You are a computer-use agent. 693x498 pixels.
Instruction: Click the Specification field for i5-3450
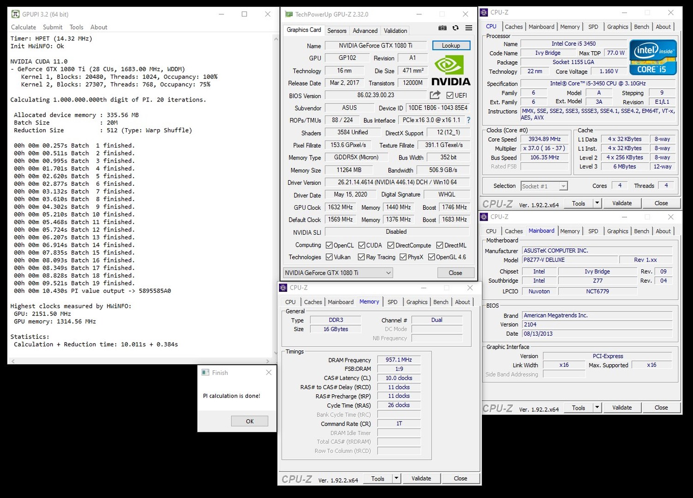click(598, 83)
